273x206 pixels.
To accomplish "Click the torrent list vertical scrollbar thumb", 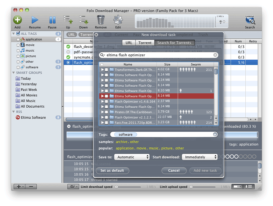I will 216,72.
